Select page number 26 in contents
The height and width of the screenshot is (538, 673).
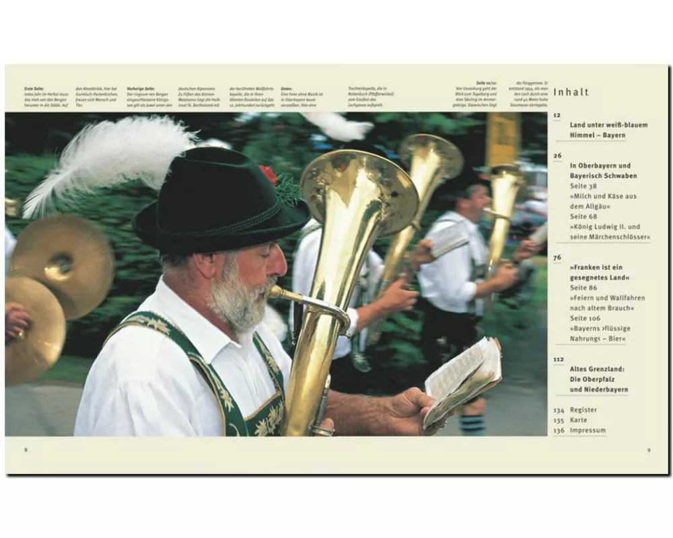(557, 155)
